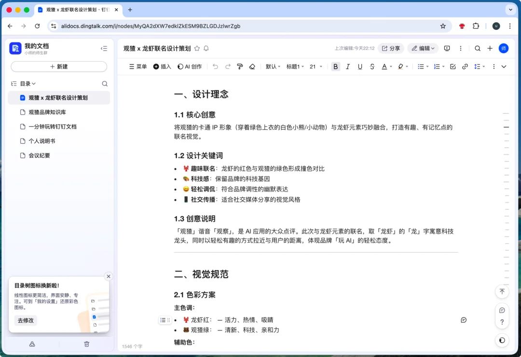Screen dimensions: 521x357
Task: Click the 去修改 button in the notification popup
Action: [x=25, y=320]
